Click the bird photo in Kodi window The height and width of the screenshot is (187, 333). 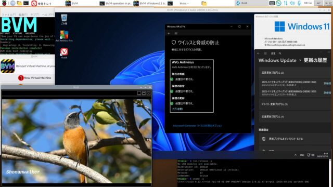76,141
